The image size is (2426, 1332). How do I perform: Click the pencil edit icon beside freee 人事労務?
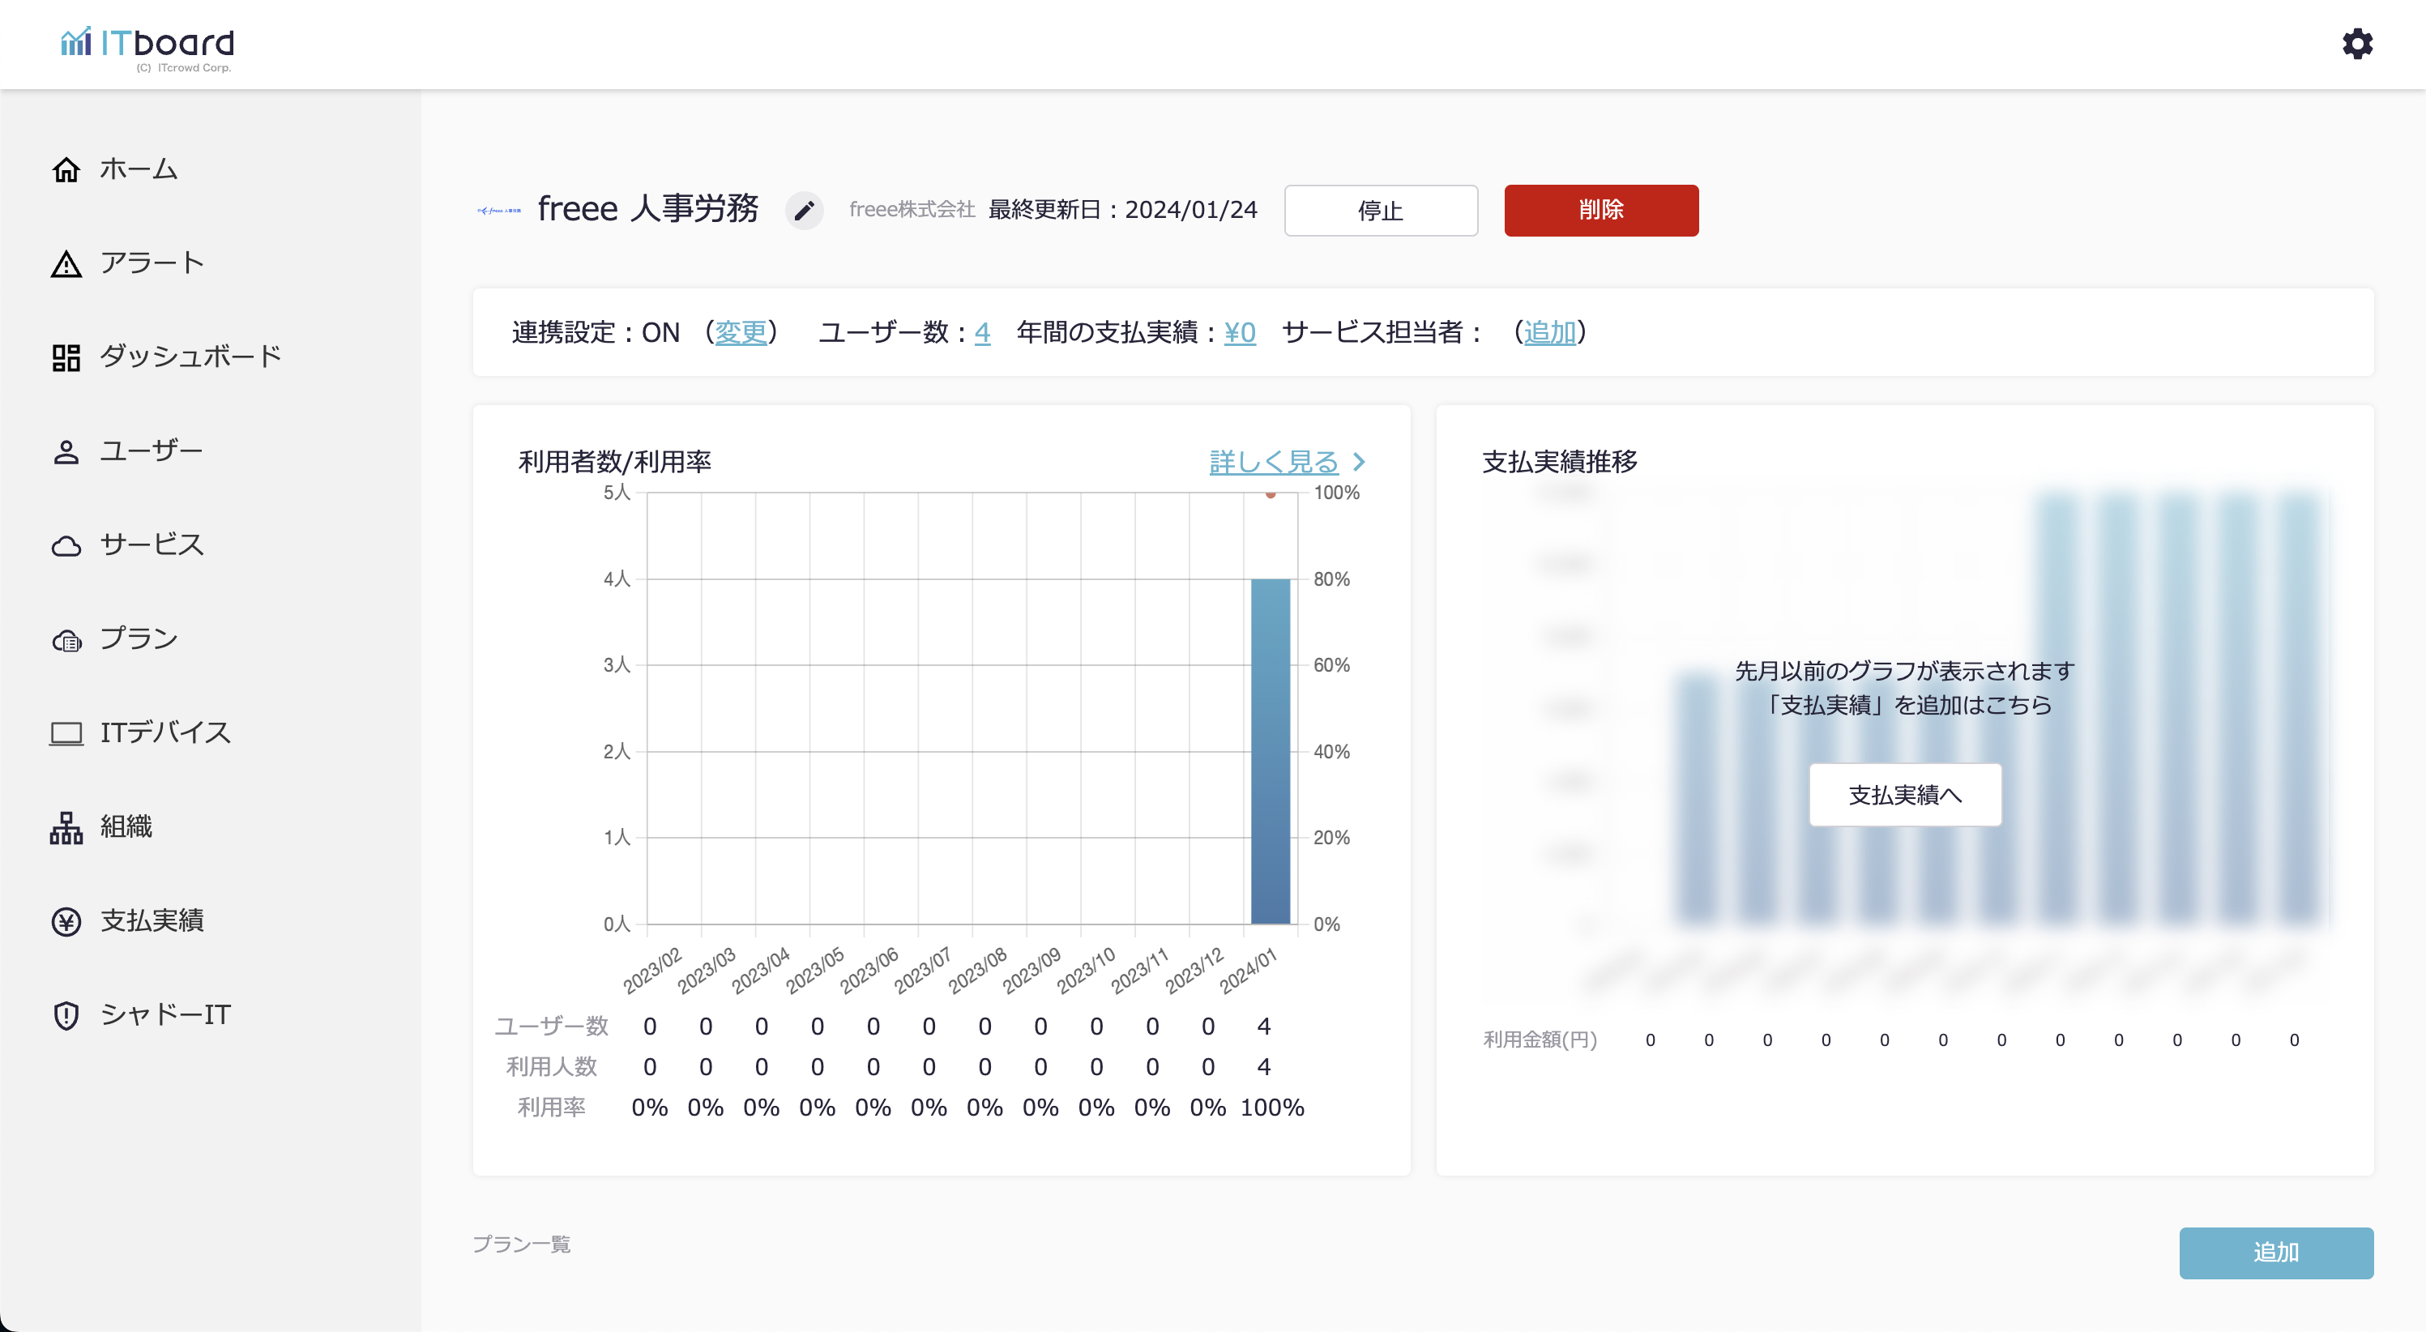click(803, 210)
